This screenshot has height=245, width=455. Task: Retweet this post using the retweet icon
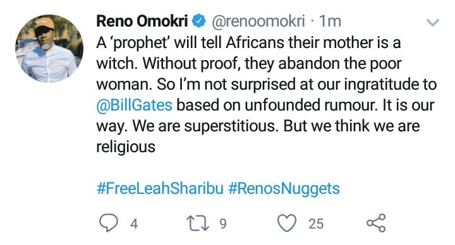198,223
